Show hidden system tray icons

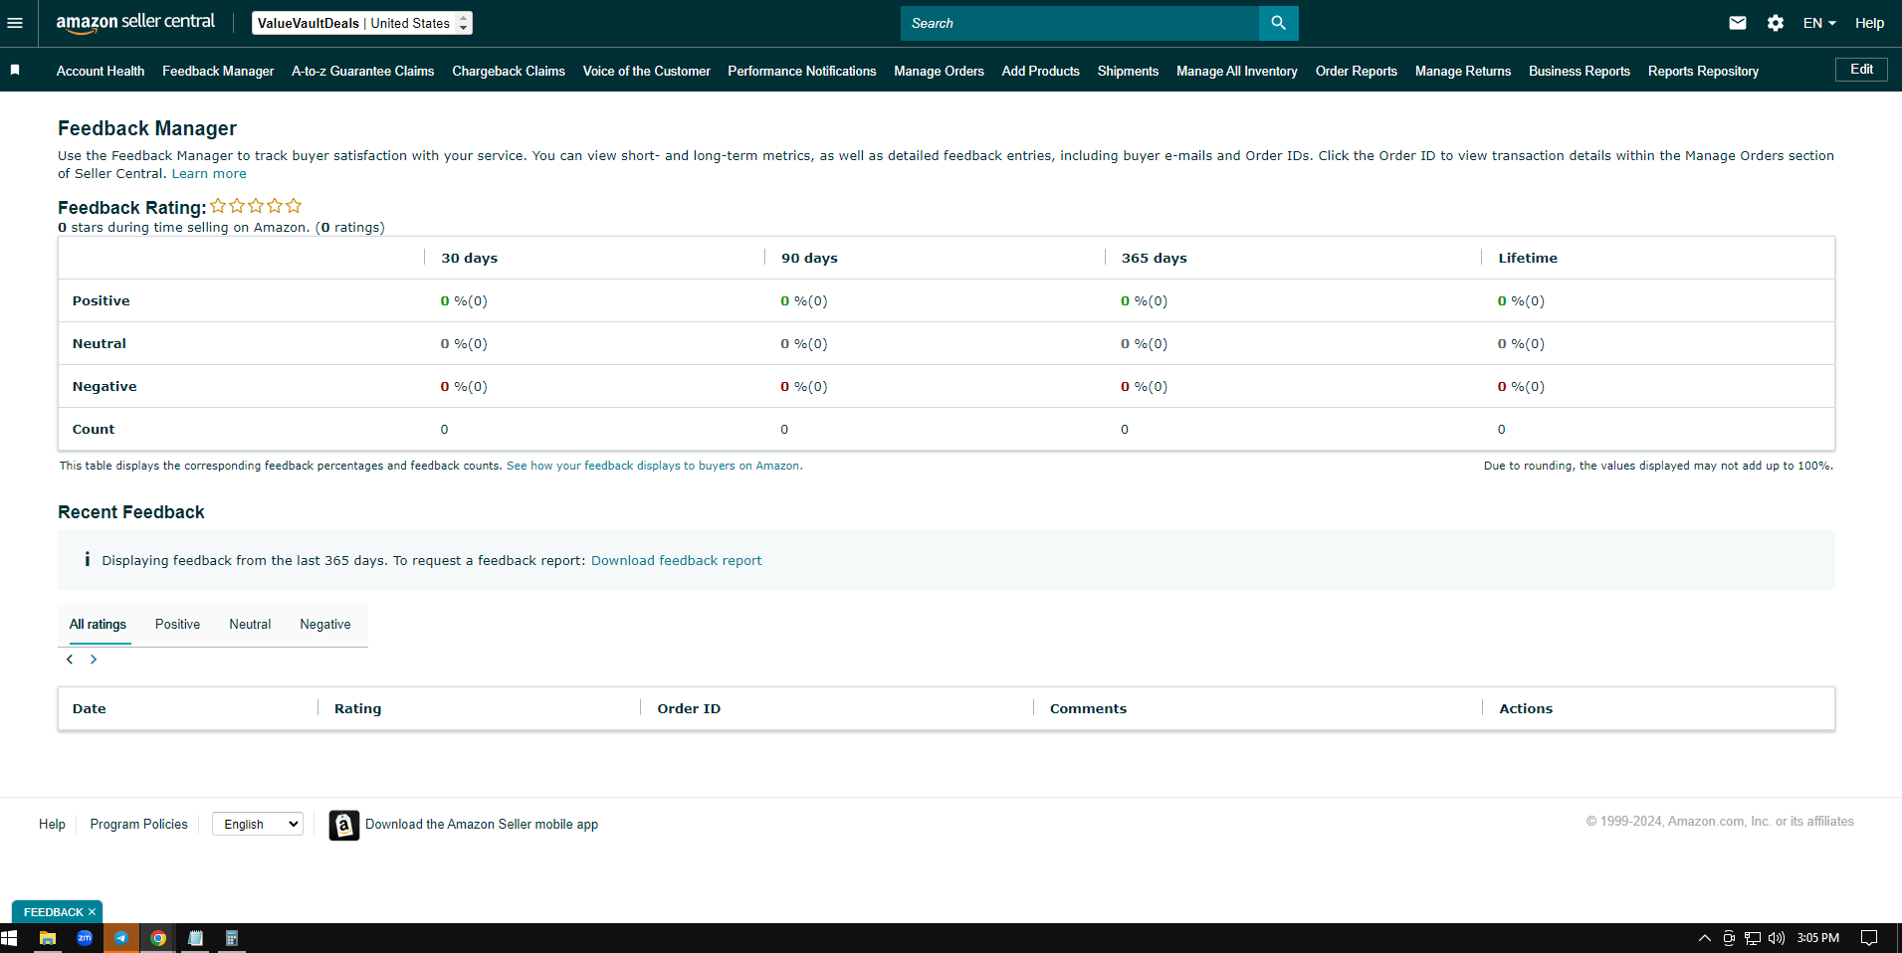click(x=1705, y=938)
